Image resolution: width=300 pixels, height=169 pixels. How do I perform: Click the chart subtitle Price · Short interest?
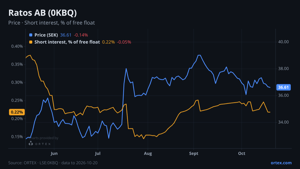(51, 23)
